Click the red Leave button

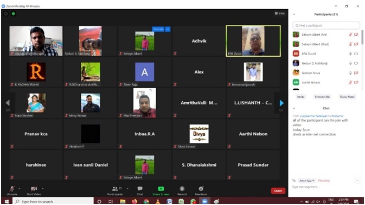click(x=278, y=190)
